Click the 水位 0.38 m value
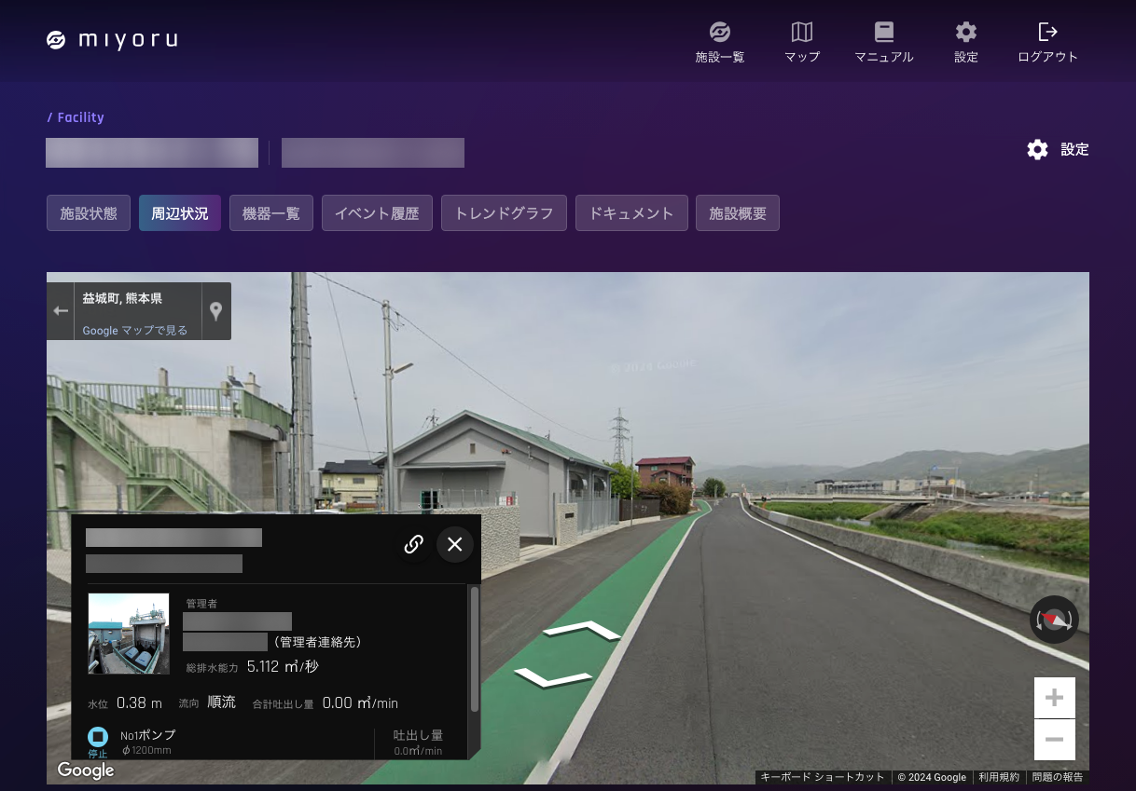Viewport: 1136px width, 791px height. click(x=139, y=702)
